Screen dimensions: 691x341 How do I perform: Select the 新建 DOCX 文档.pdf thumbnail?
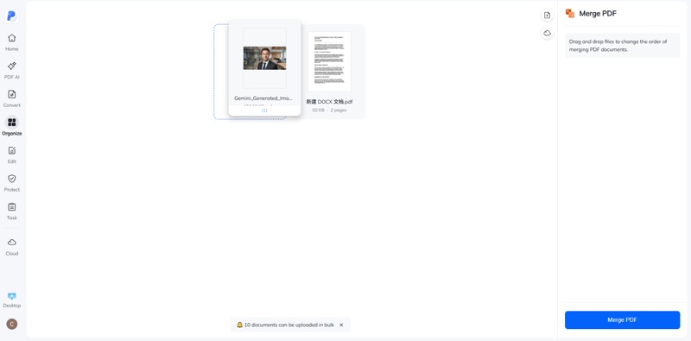click(329, 61)
